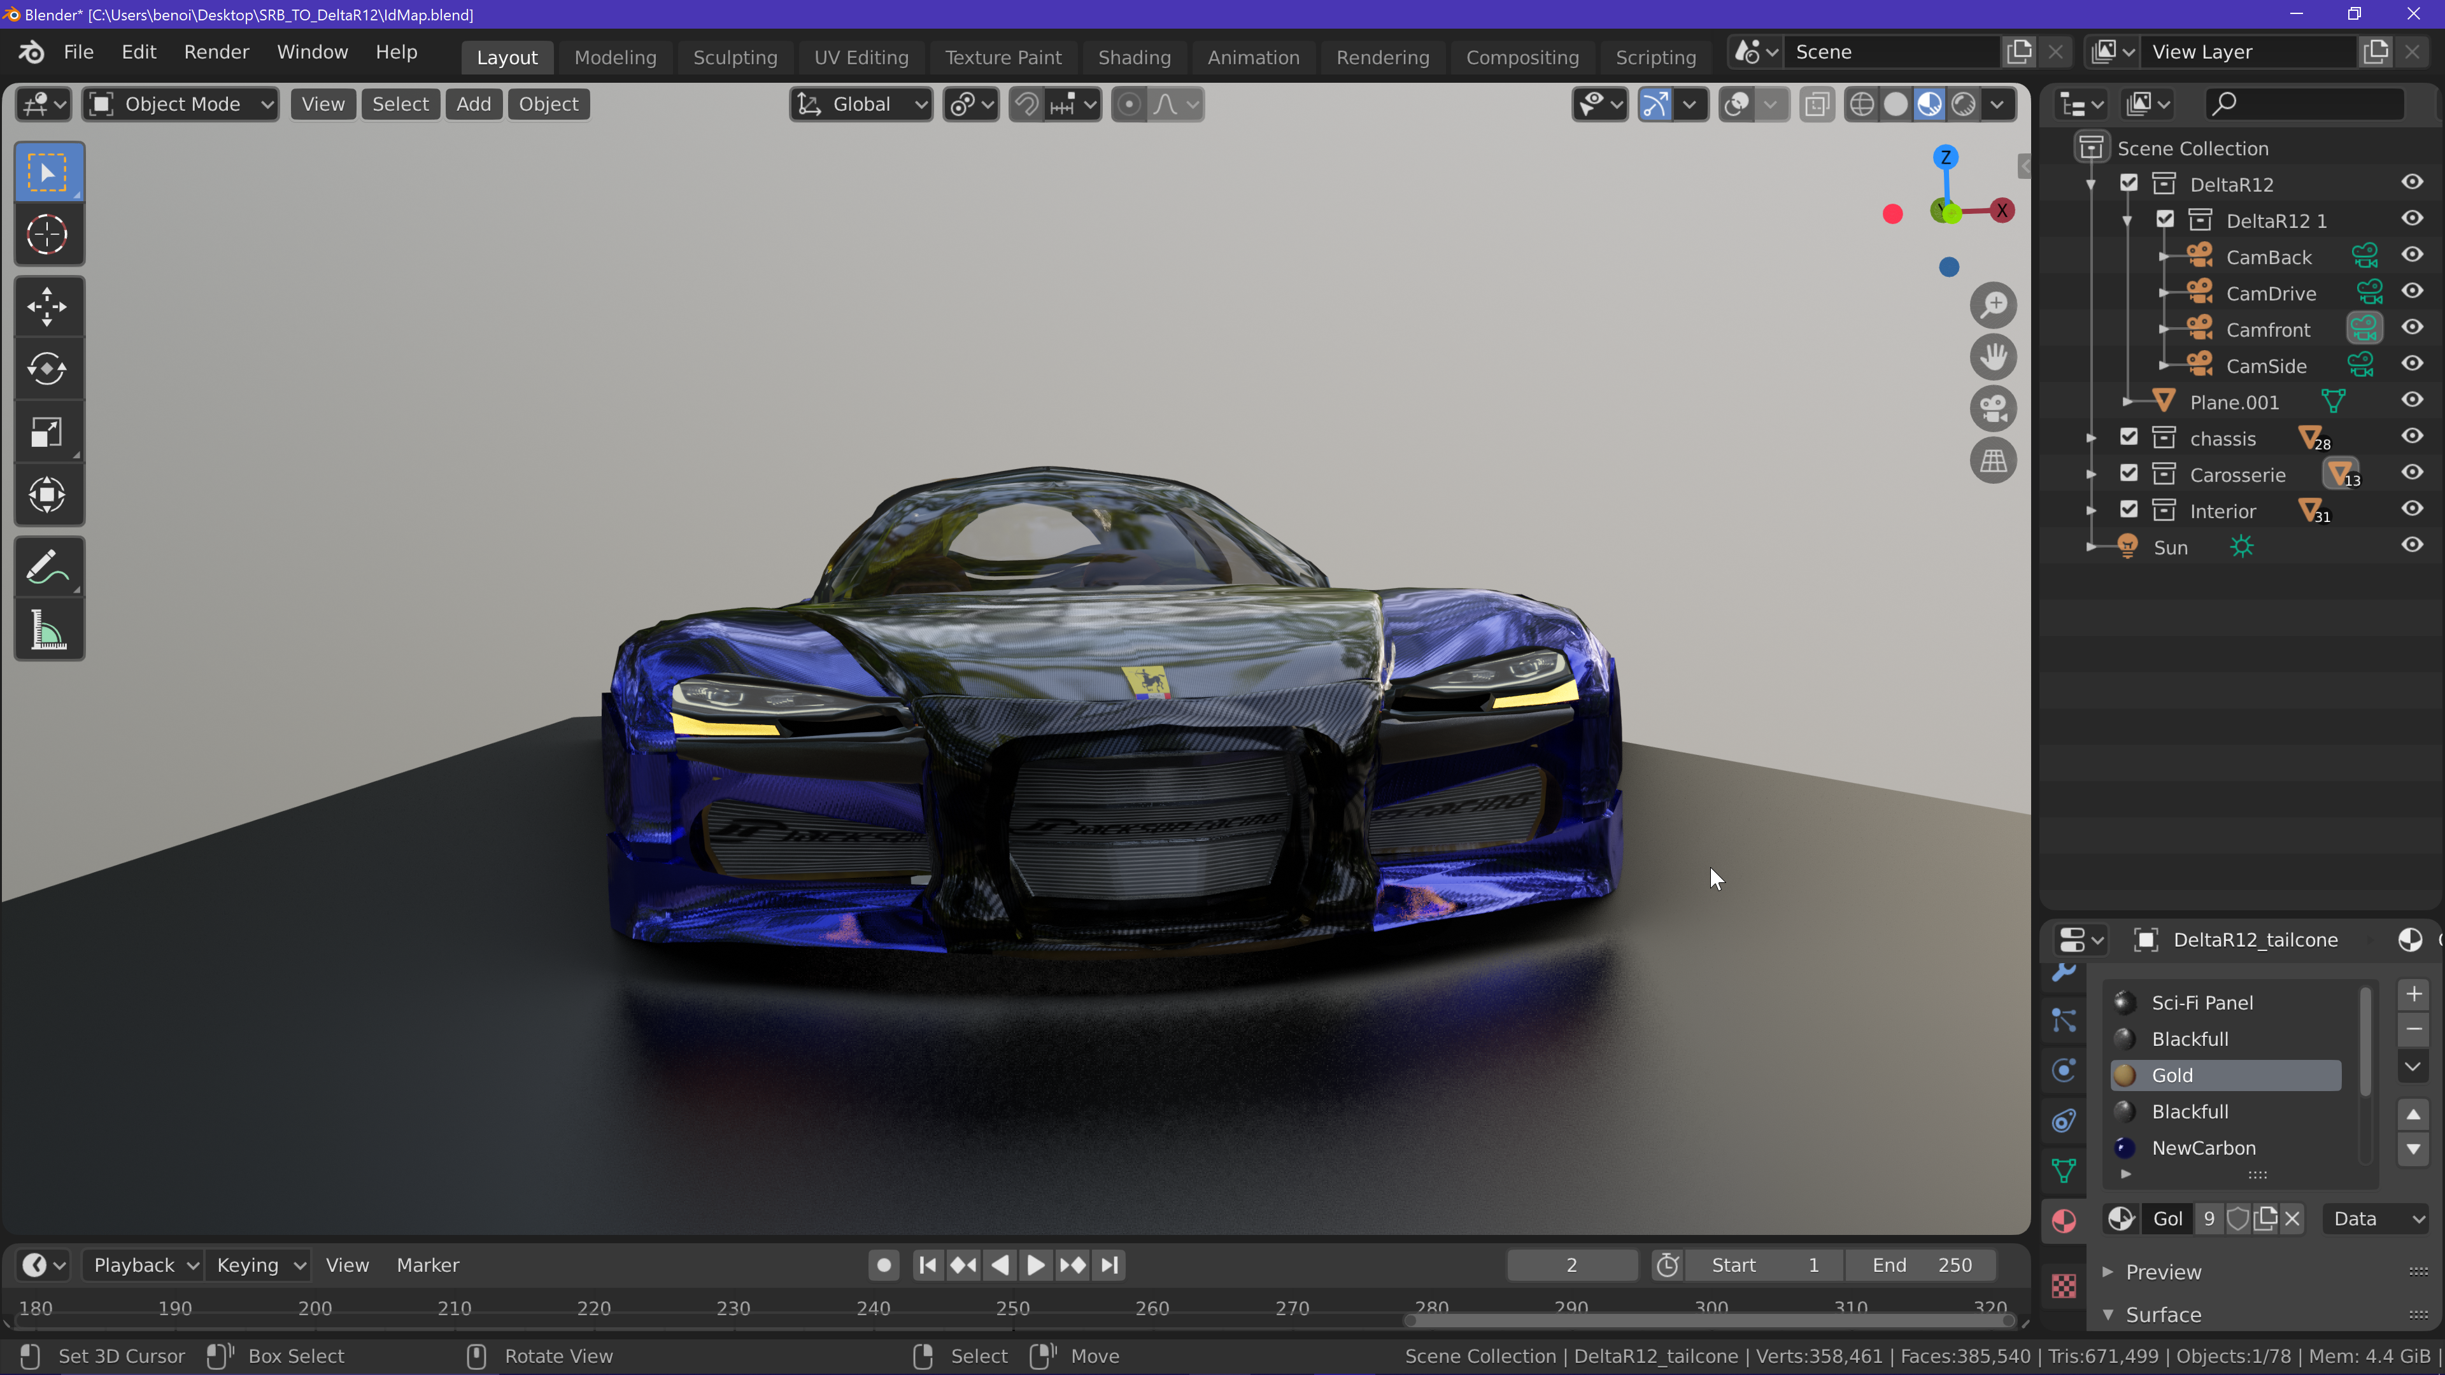2445x1375 pixels.
Task: Pick the Measure ruler tool
Action: [x=48, y=630]
